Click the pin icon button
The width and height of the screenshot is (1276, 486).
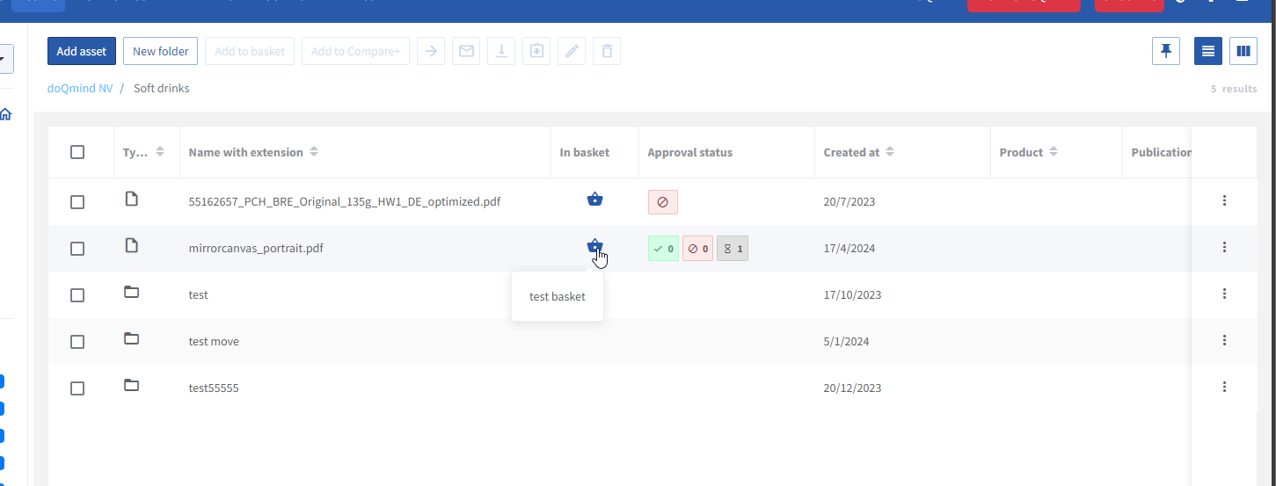point(1166,51)
